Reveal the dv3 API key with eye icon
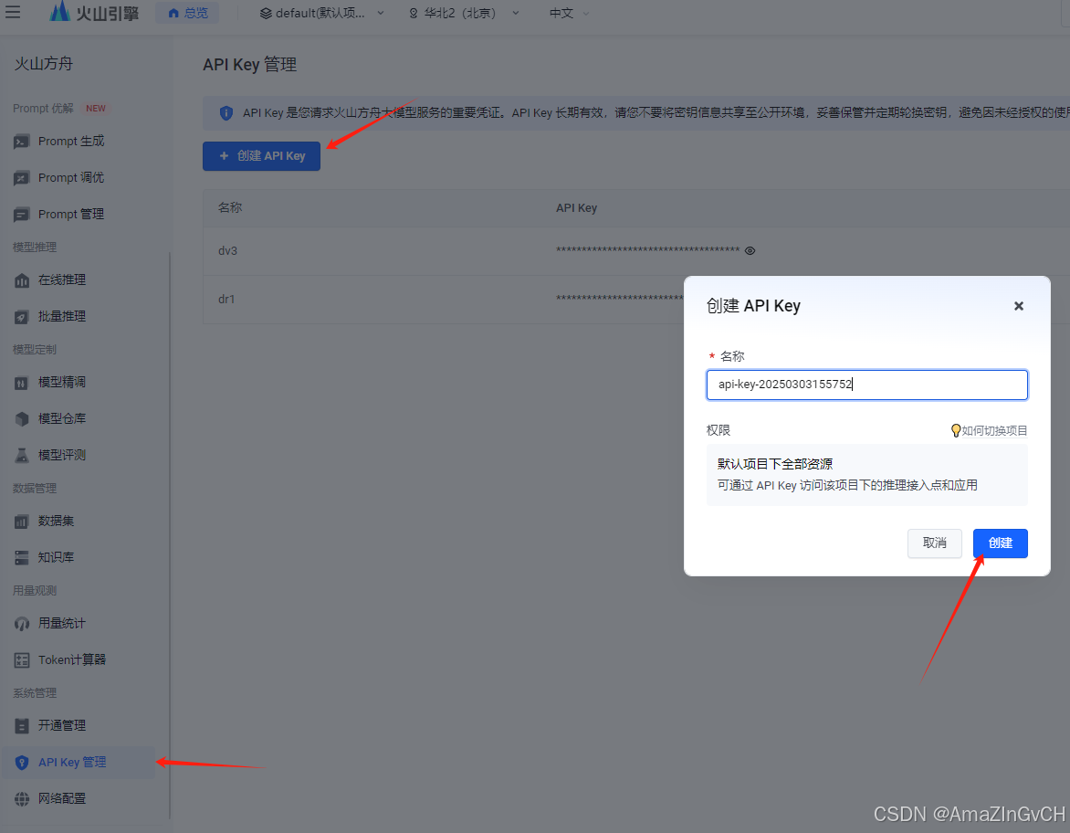The image size is (1070, 833). coord(750,250)
